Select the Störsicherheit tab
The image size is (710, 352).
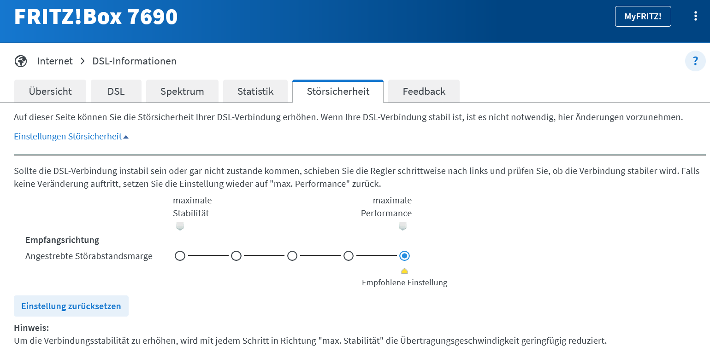pyautogui.click(x=338, y=91)
